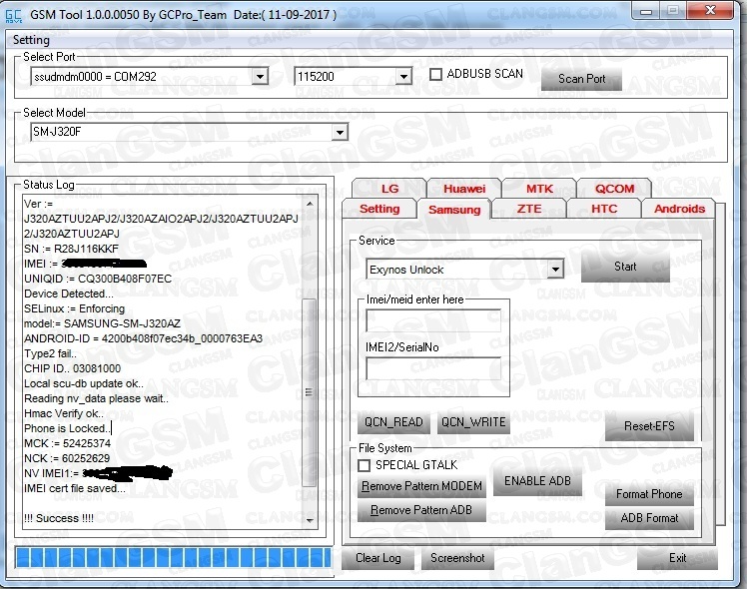The image size is (747, 589).
Task: Click the Scan Port button
Action: 581,79
